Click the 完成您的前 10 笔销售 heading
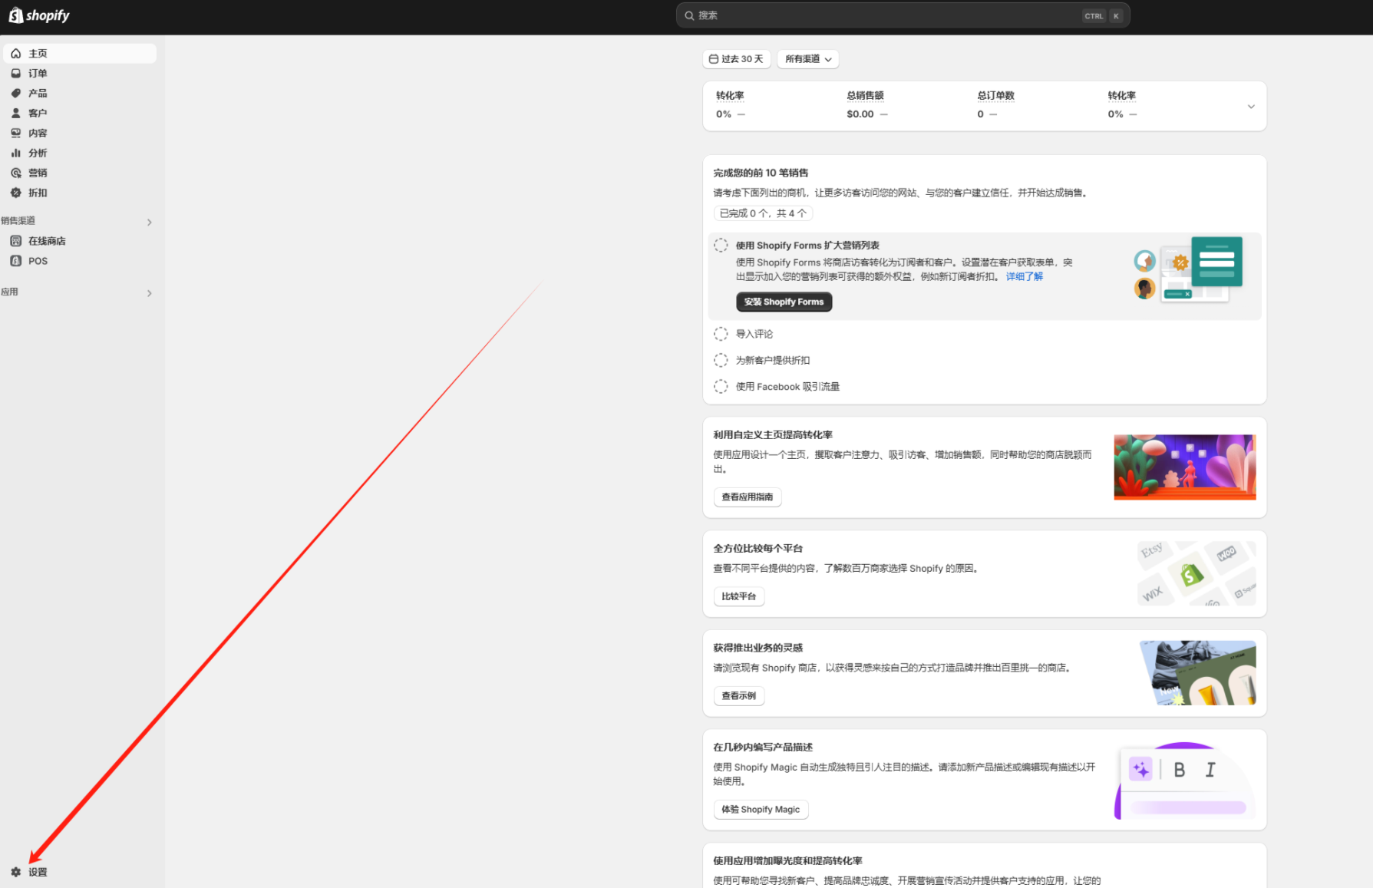Viewport: 1373px width, 888px height. [760, 173]
